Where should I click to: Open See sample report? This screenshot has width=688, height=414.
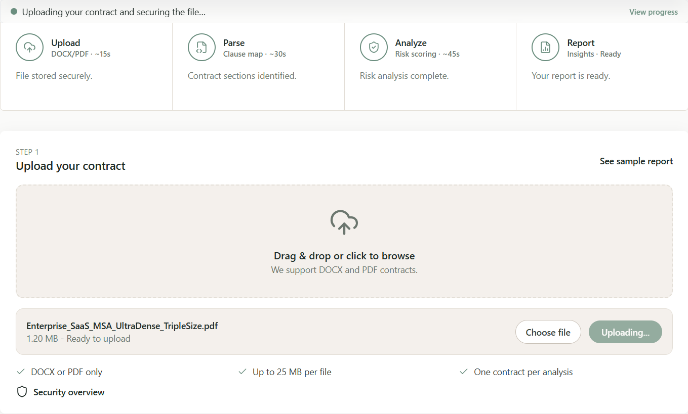pyautogui.click(x=636, y=161)
